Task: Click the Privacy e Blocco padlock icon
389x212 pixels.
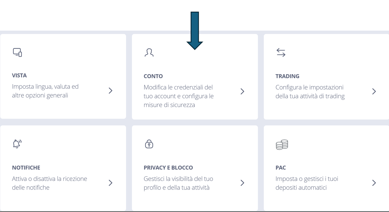Action: (149, 144)
